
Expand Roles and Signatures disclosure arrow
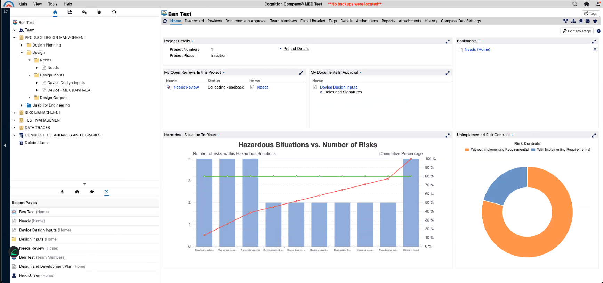321,92
